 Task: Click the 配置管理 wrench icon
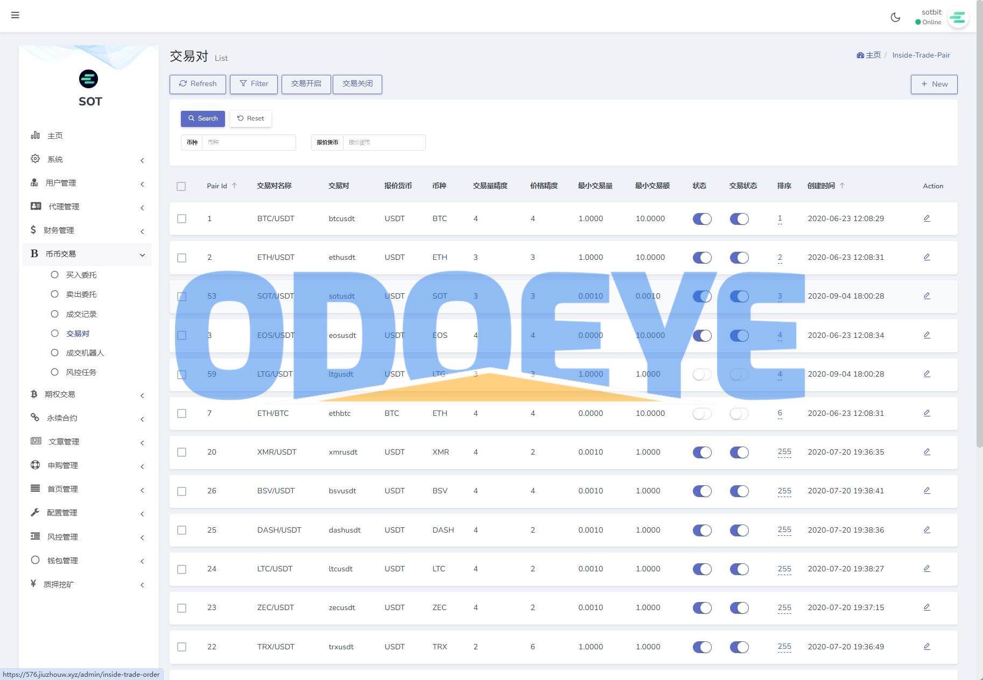(x=35, y=512)
